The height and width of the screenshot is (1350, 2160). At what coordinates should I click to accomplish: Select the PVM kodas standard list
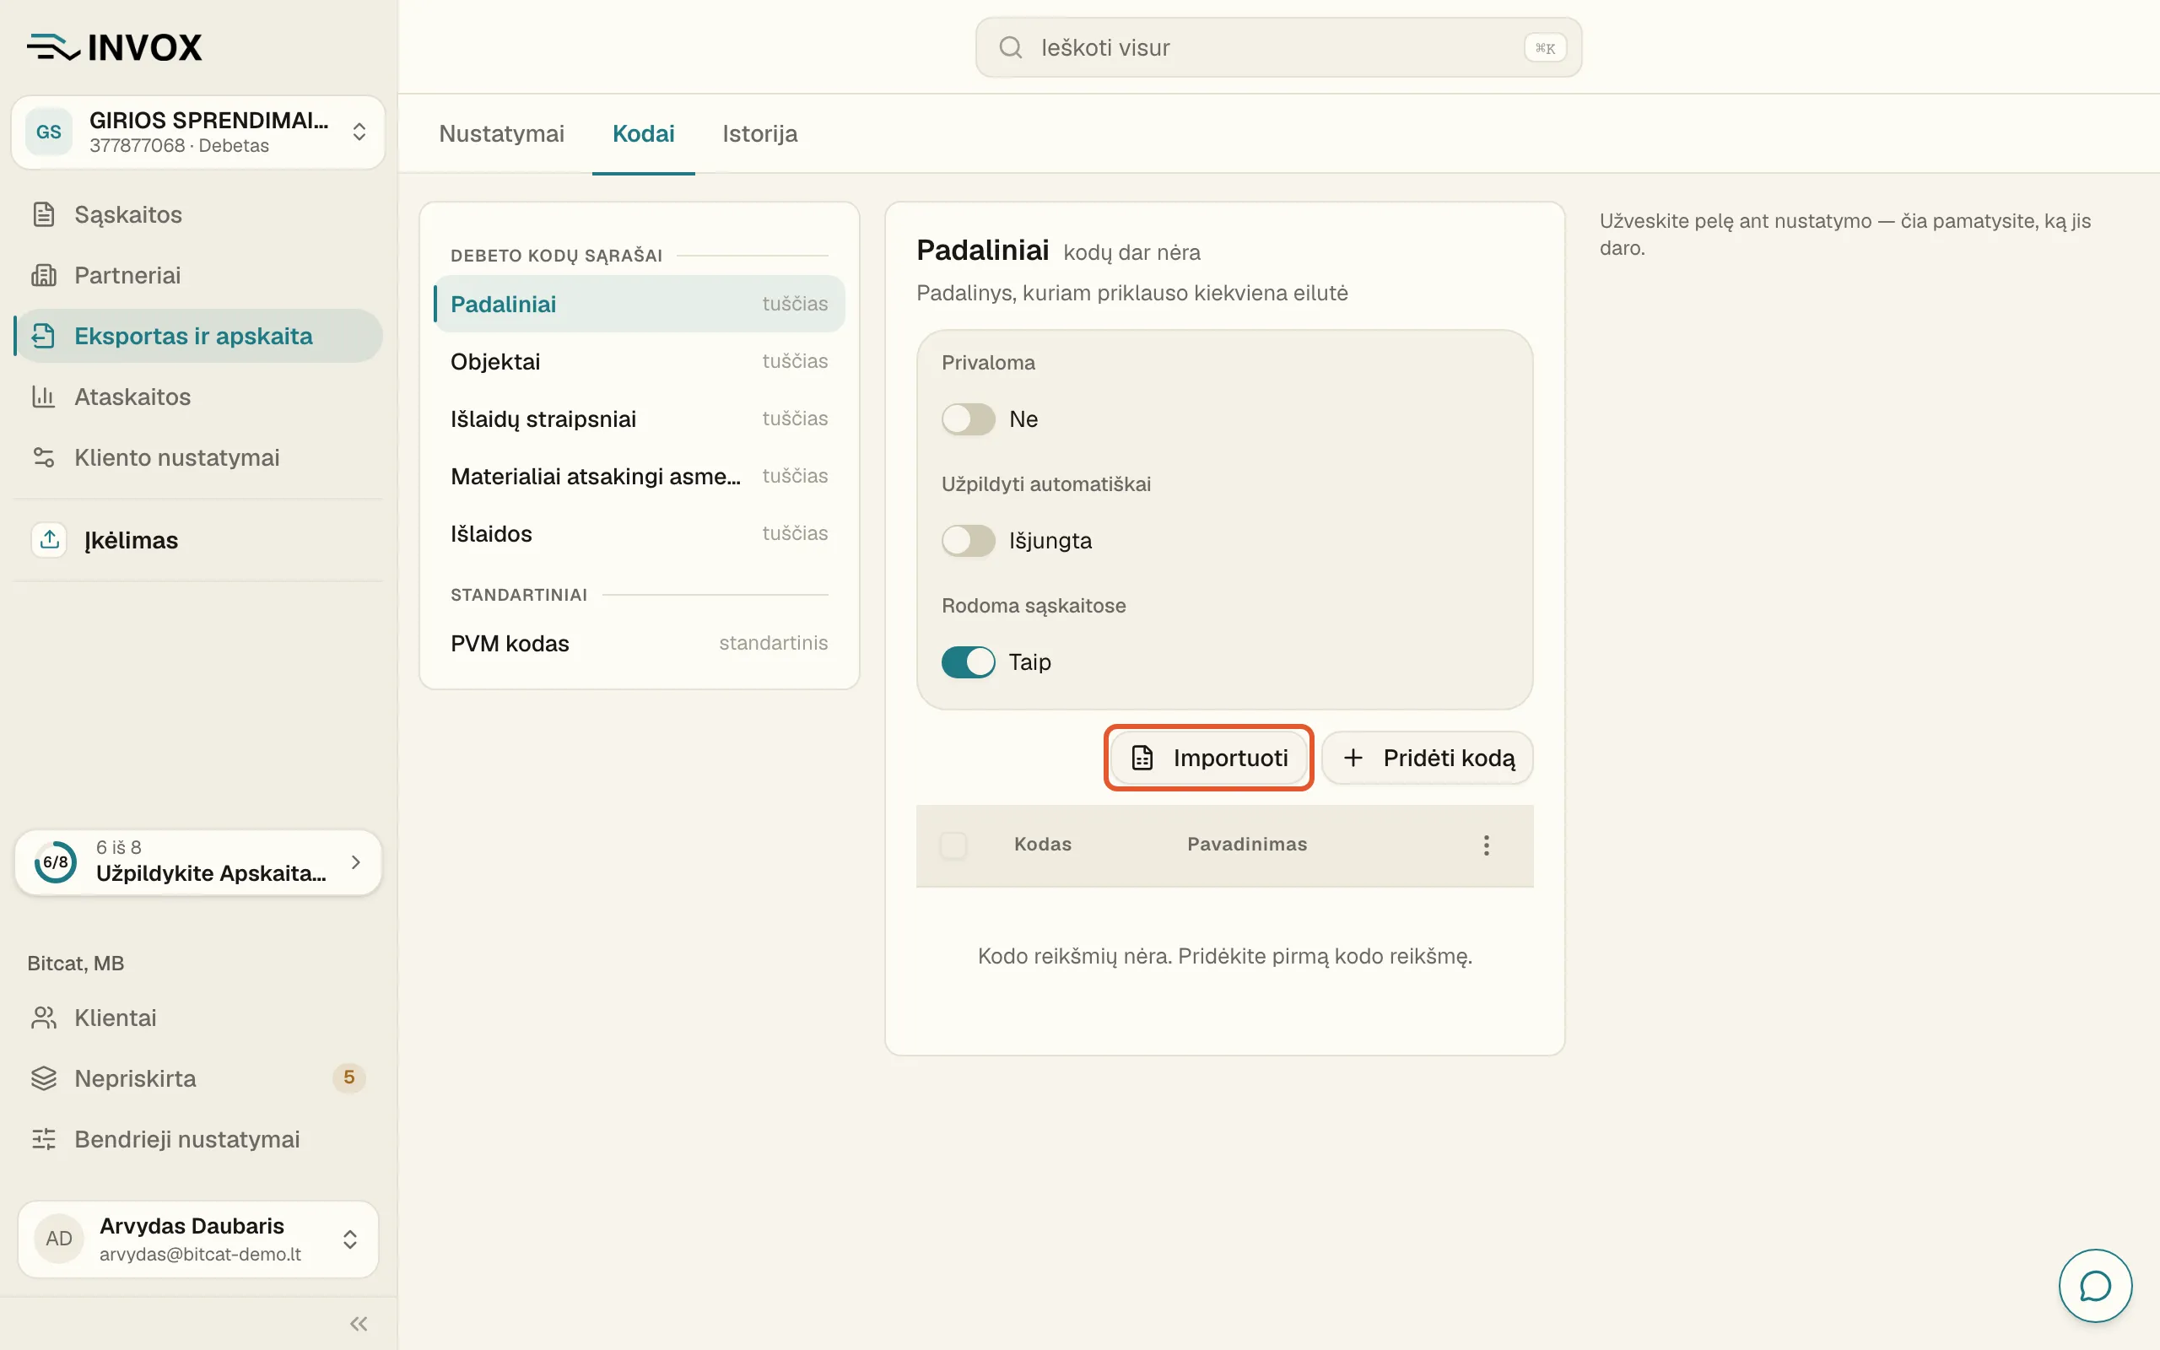(639, 643)
